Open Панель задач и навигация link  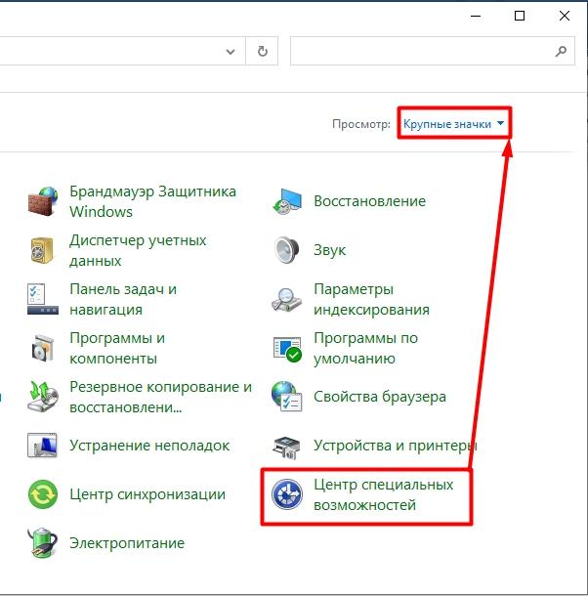pos(123,299)
